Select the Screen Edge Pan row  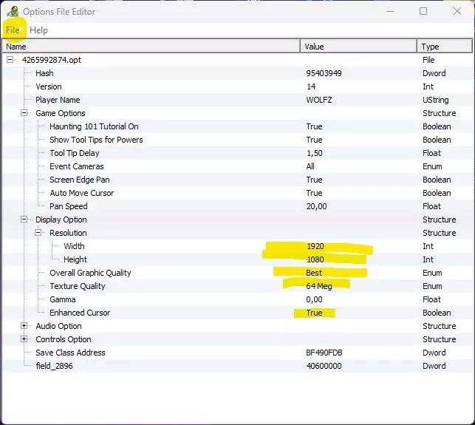(237, 180)
